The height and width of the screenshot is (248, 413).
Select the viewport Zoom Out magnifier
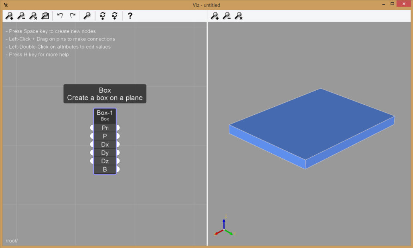pos(227,16)
